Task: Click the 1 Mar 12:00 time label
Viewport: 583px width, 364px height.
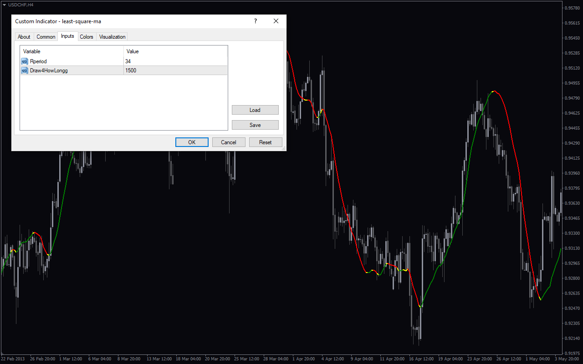Action: 71,359
